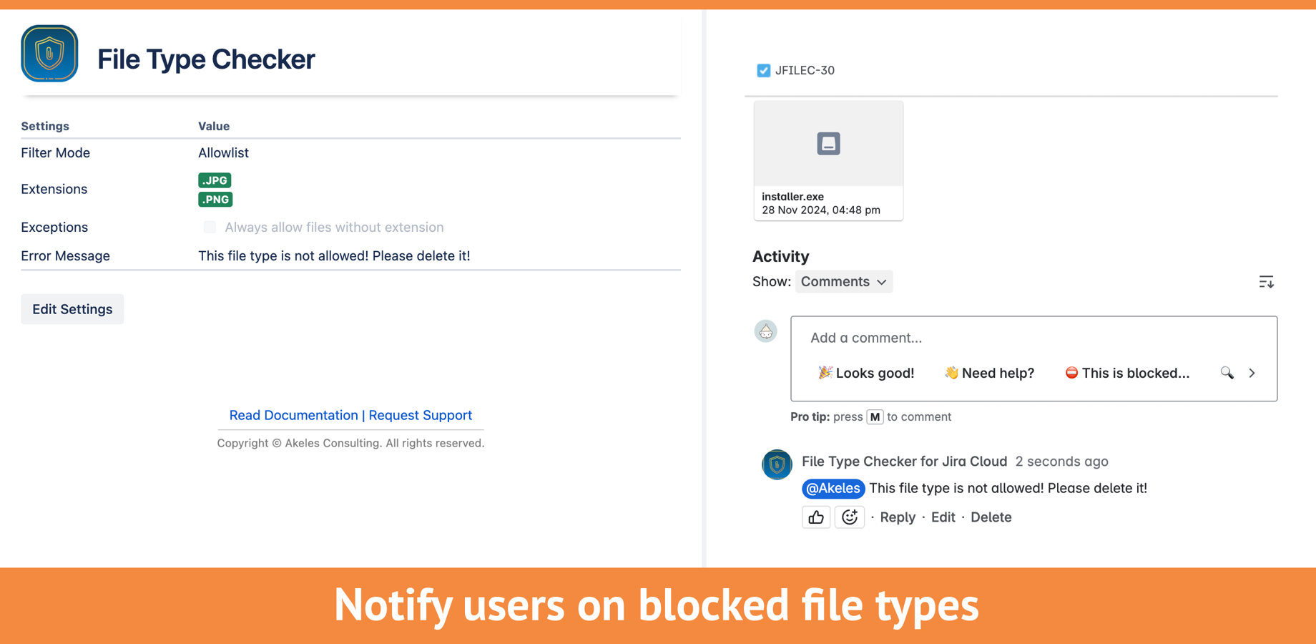The width and height of the screenshot is (1316, 644).
Task: Submit comment using the right arrow icon
Action: pyautogui.click(x=1252, y=373)
